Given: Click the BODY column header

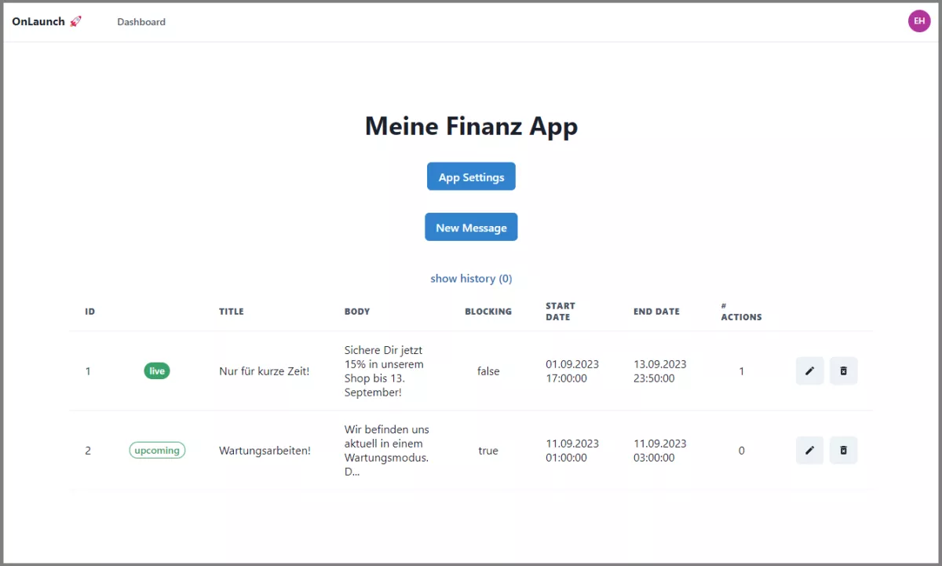Looking at the screenshot, I should coord(357,311).
